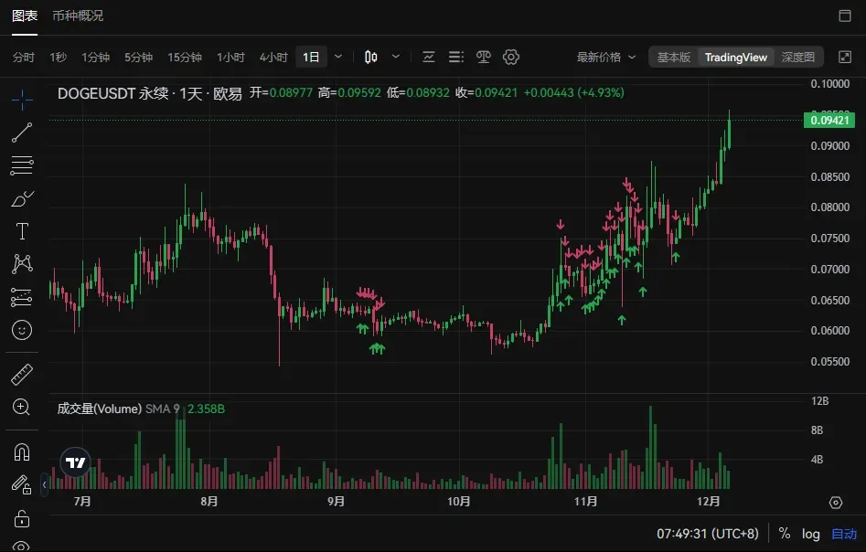Open the 最新价格 price type dropdown
866x552 pixels.
click(x=606, y=57)
